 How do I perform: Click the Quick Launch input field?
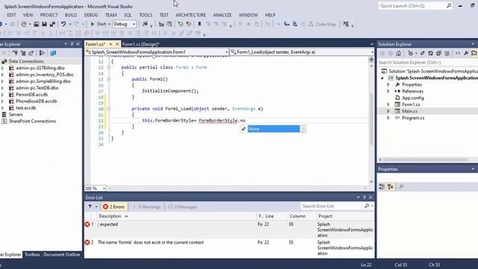pyautogui.click(x=412, y=6)
